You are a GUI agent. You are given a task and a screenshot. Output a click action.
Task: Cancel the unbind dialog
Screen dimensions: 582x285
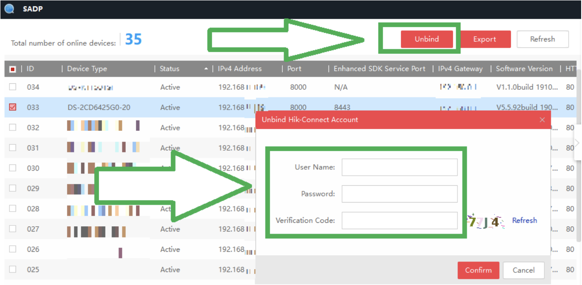(x=524, y=270)
